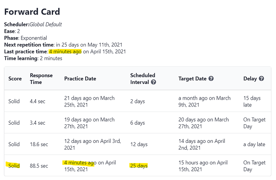Select the row with 4.4 sec response
Image resolution: width=276 pixels, height=180 pixels.
138,101
